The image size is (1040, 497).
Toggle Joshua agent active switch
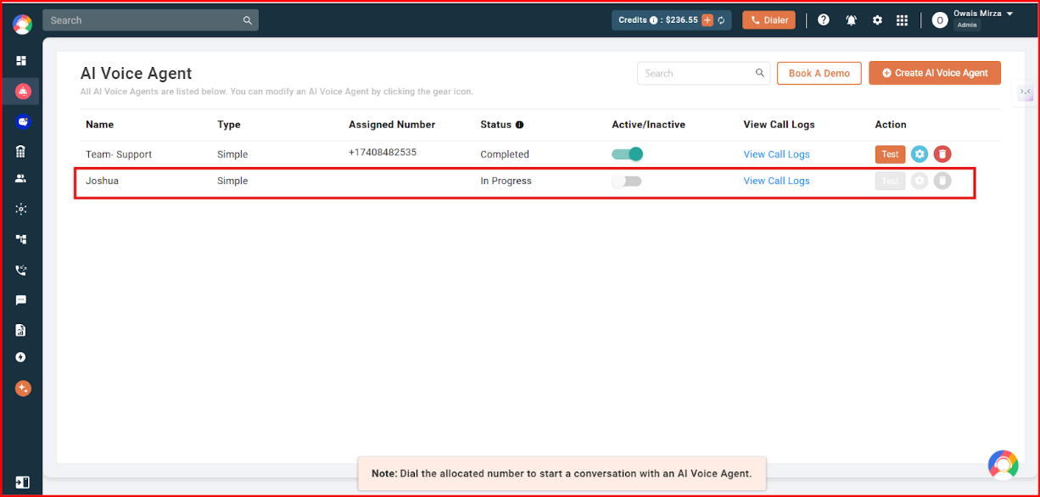coord(627,181)
